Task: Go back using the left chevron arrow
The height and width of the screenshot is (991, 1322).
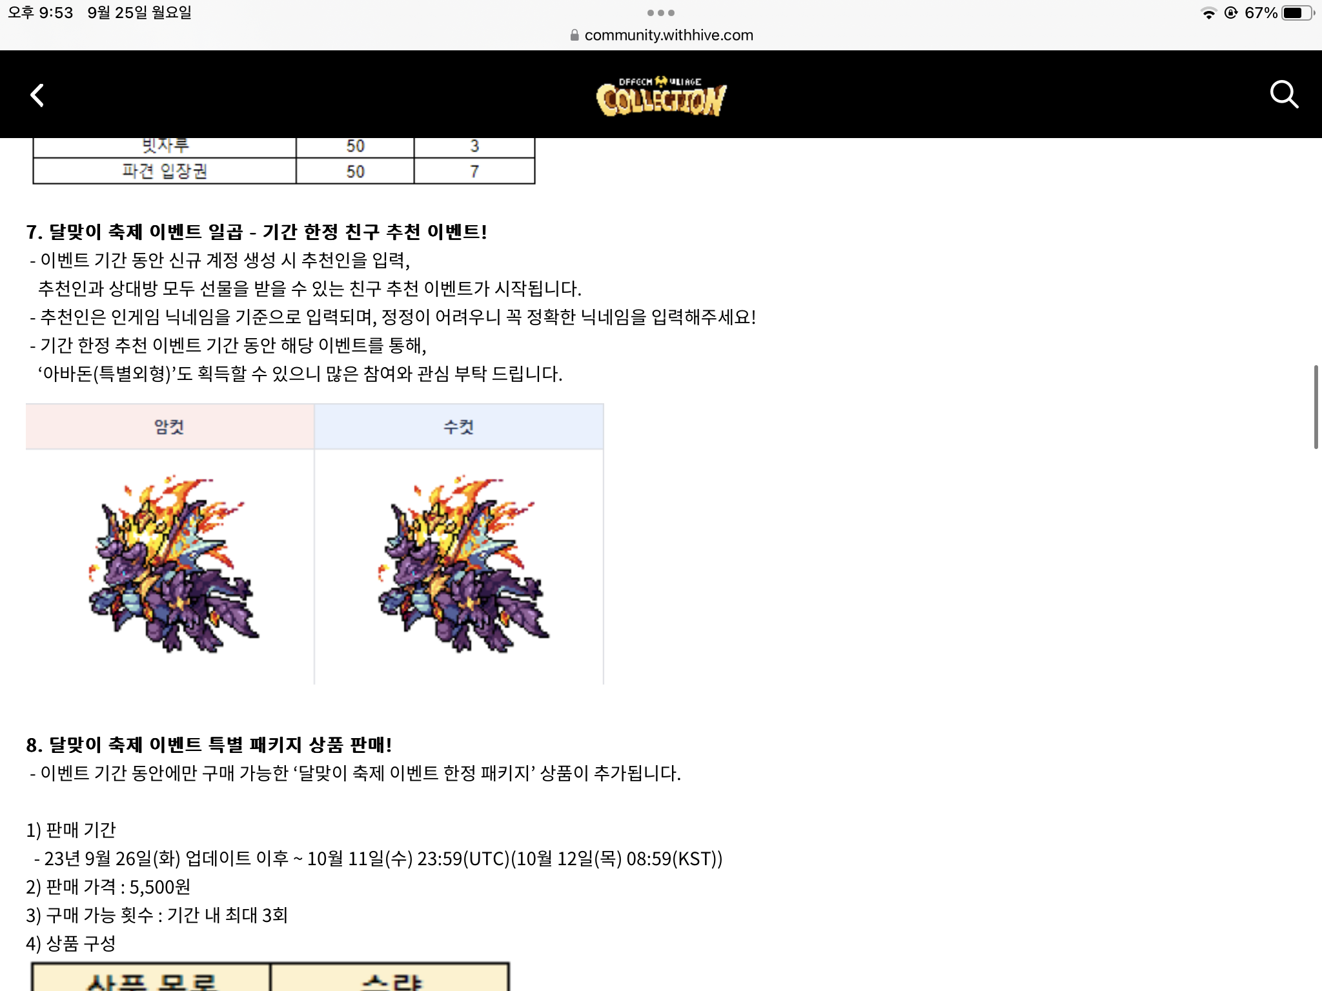Action: click(37, 95)
